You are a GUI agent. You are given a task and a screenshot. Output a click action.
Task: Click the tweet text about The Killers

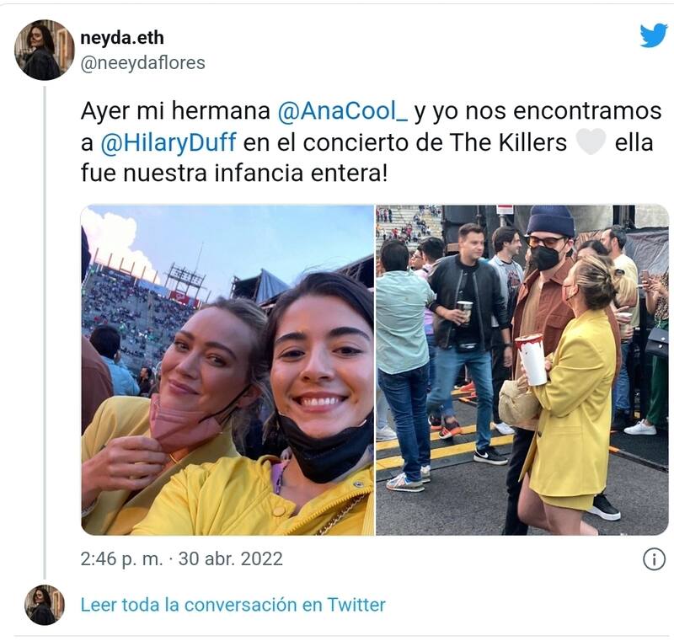point(371,142)
